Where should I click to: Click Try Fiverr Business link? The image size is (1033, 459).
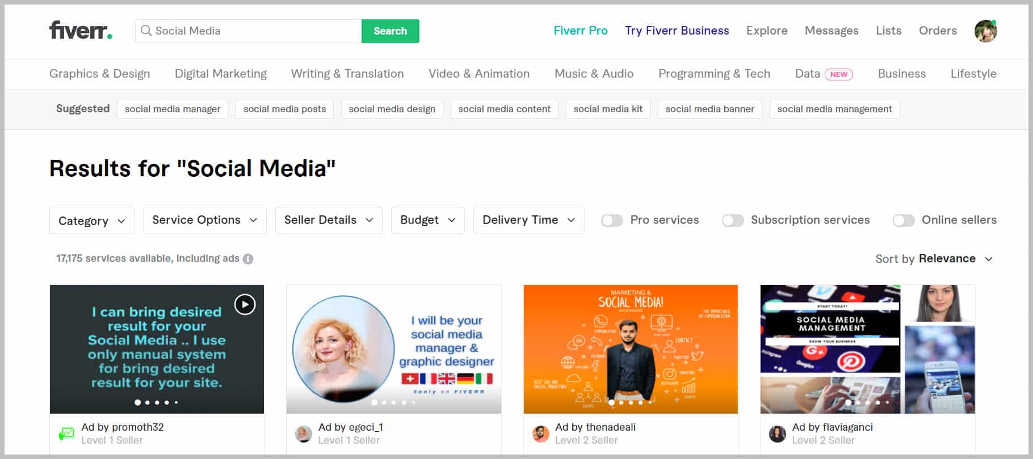pos(677,31)
